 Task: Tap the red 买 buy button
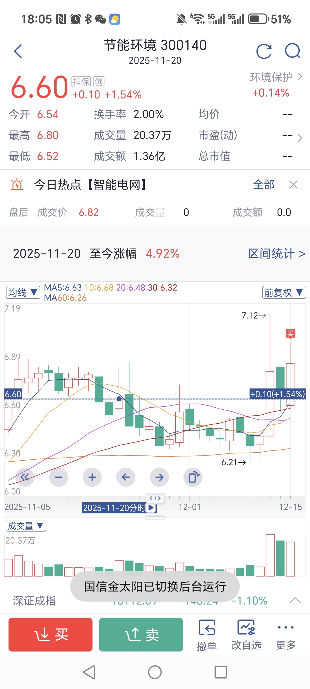[x=51, y=634]
